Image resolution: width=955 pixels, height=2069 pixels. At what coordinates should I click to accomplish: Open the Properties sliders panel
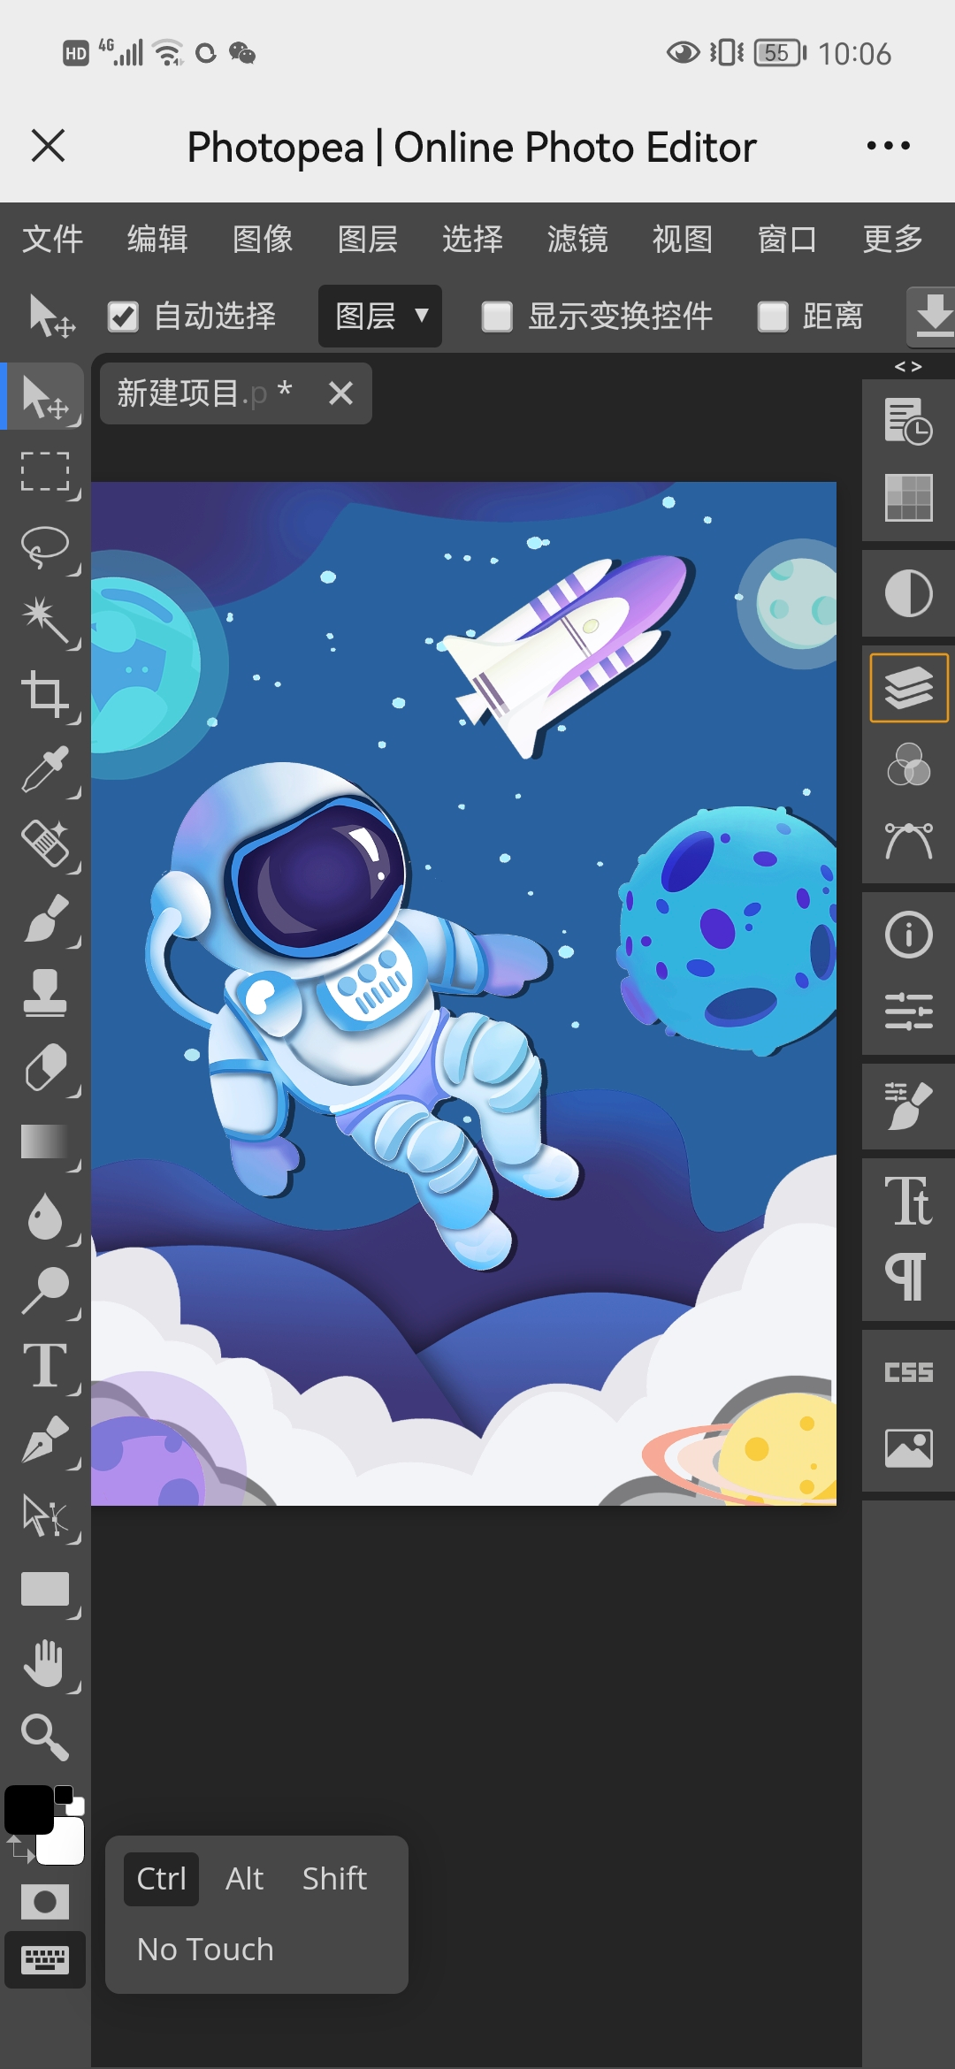(908, 1011)
